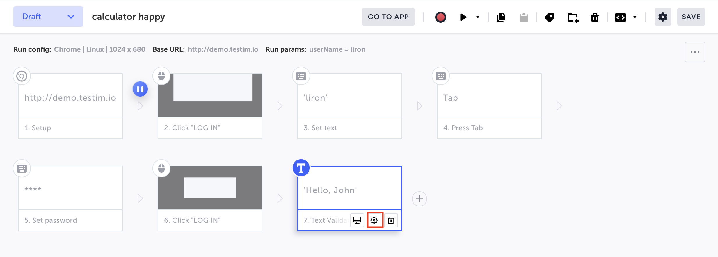Click the red record button

point(440,17)
